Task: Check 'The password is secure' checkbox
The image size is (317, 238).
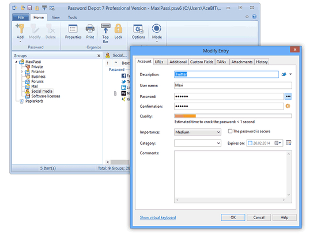Action: point(230,131)
